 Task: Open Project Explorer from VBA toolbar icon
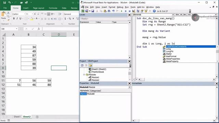[138, 11]
